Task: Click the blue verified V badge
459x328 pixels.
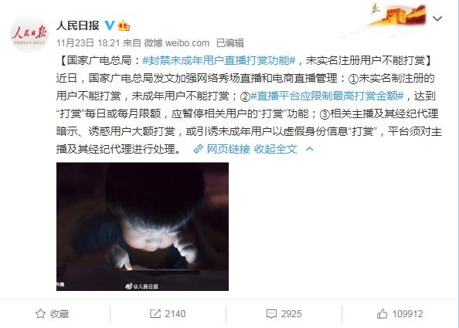Action: pos(110,25)
